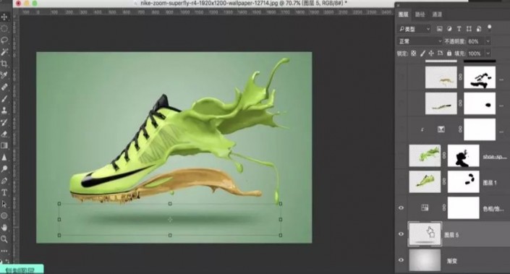Click the fill 100% field
This screenshot has height=274, width=510.
(x=476, y=53)
